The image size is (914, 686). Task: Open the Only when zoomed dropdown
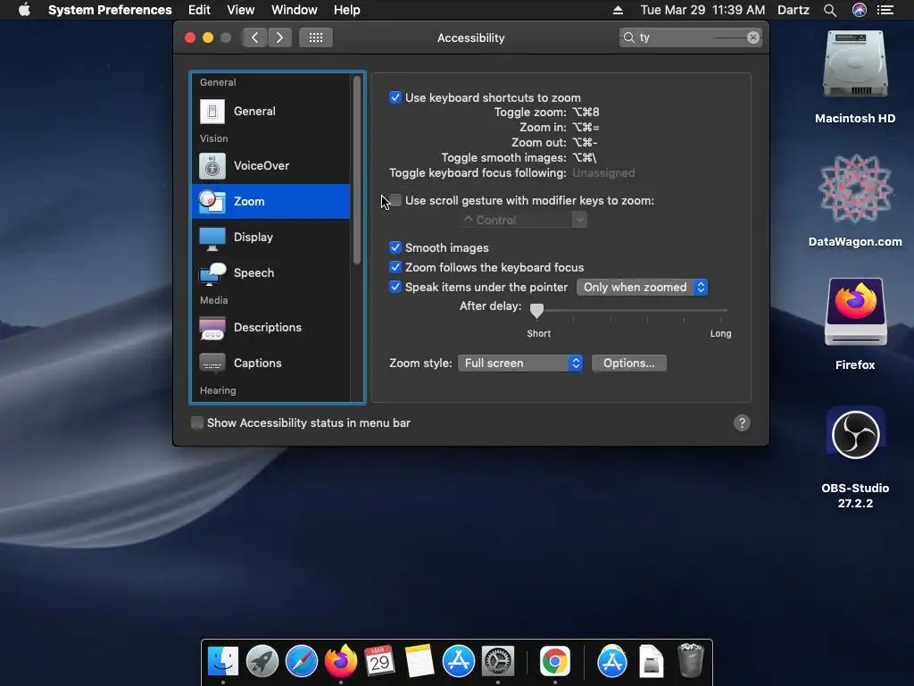642,287
